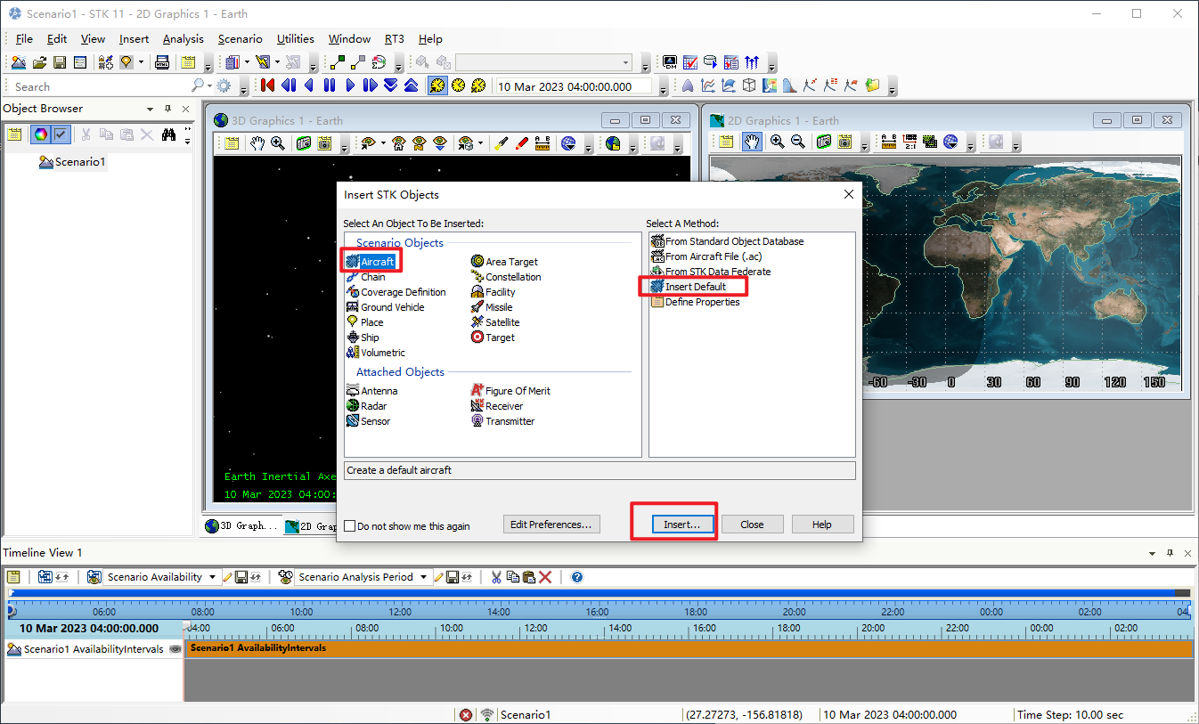Pick Satellite from Scenario Objects
1199x724 pixels.
495,322
